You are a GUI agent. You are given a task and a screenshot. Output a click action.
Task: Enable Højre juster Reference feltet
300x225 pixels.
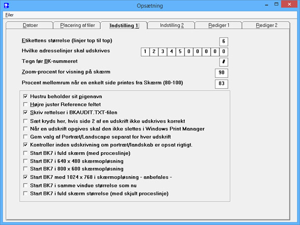25,104
